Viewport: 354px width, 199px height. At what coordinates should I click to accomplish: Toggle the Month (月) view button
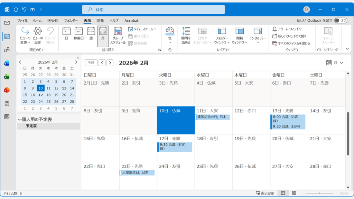103,34
